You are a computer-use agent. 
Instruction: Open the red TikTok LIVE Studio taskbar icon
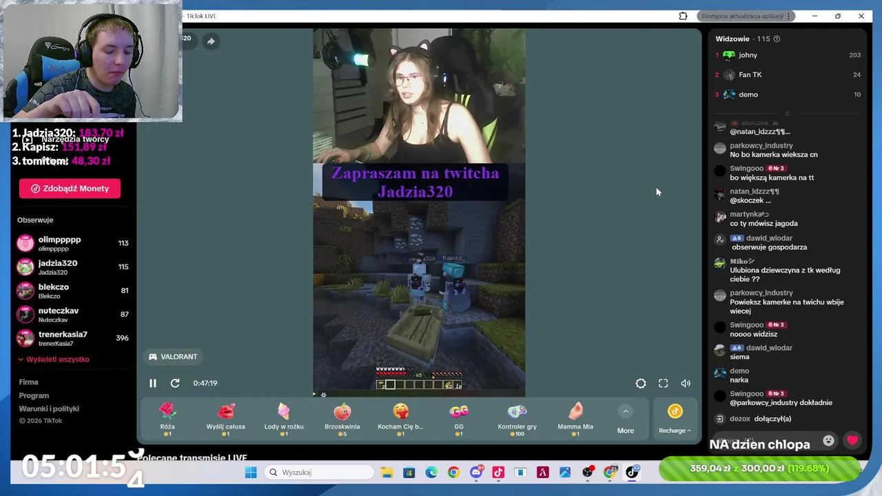point(498,472)
